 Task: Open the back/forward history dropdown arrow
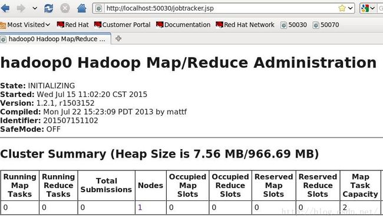pos(35,9)
